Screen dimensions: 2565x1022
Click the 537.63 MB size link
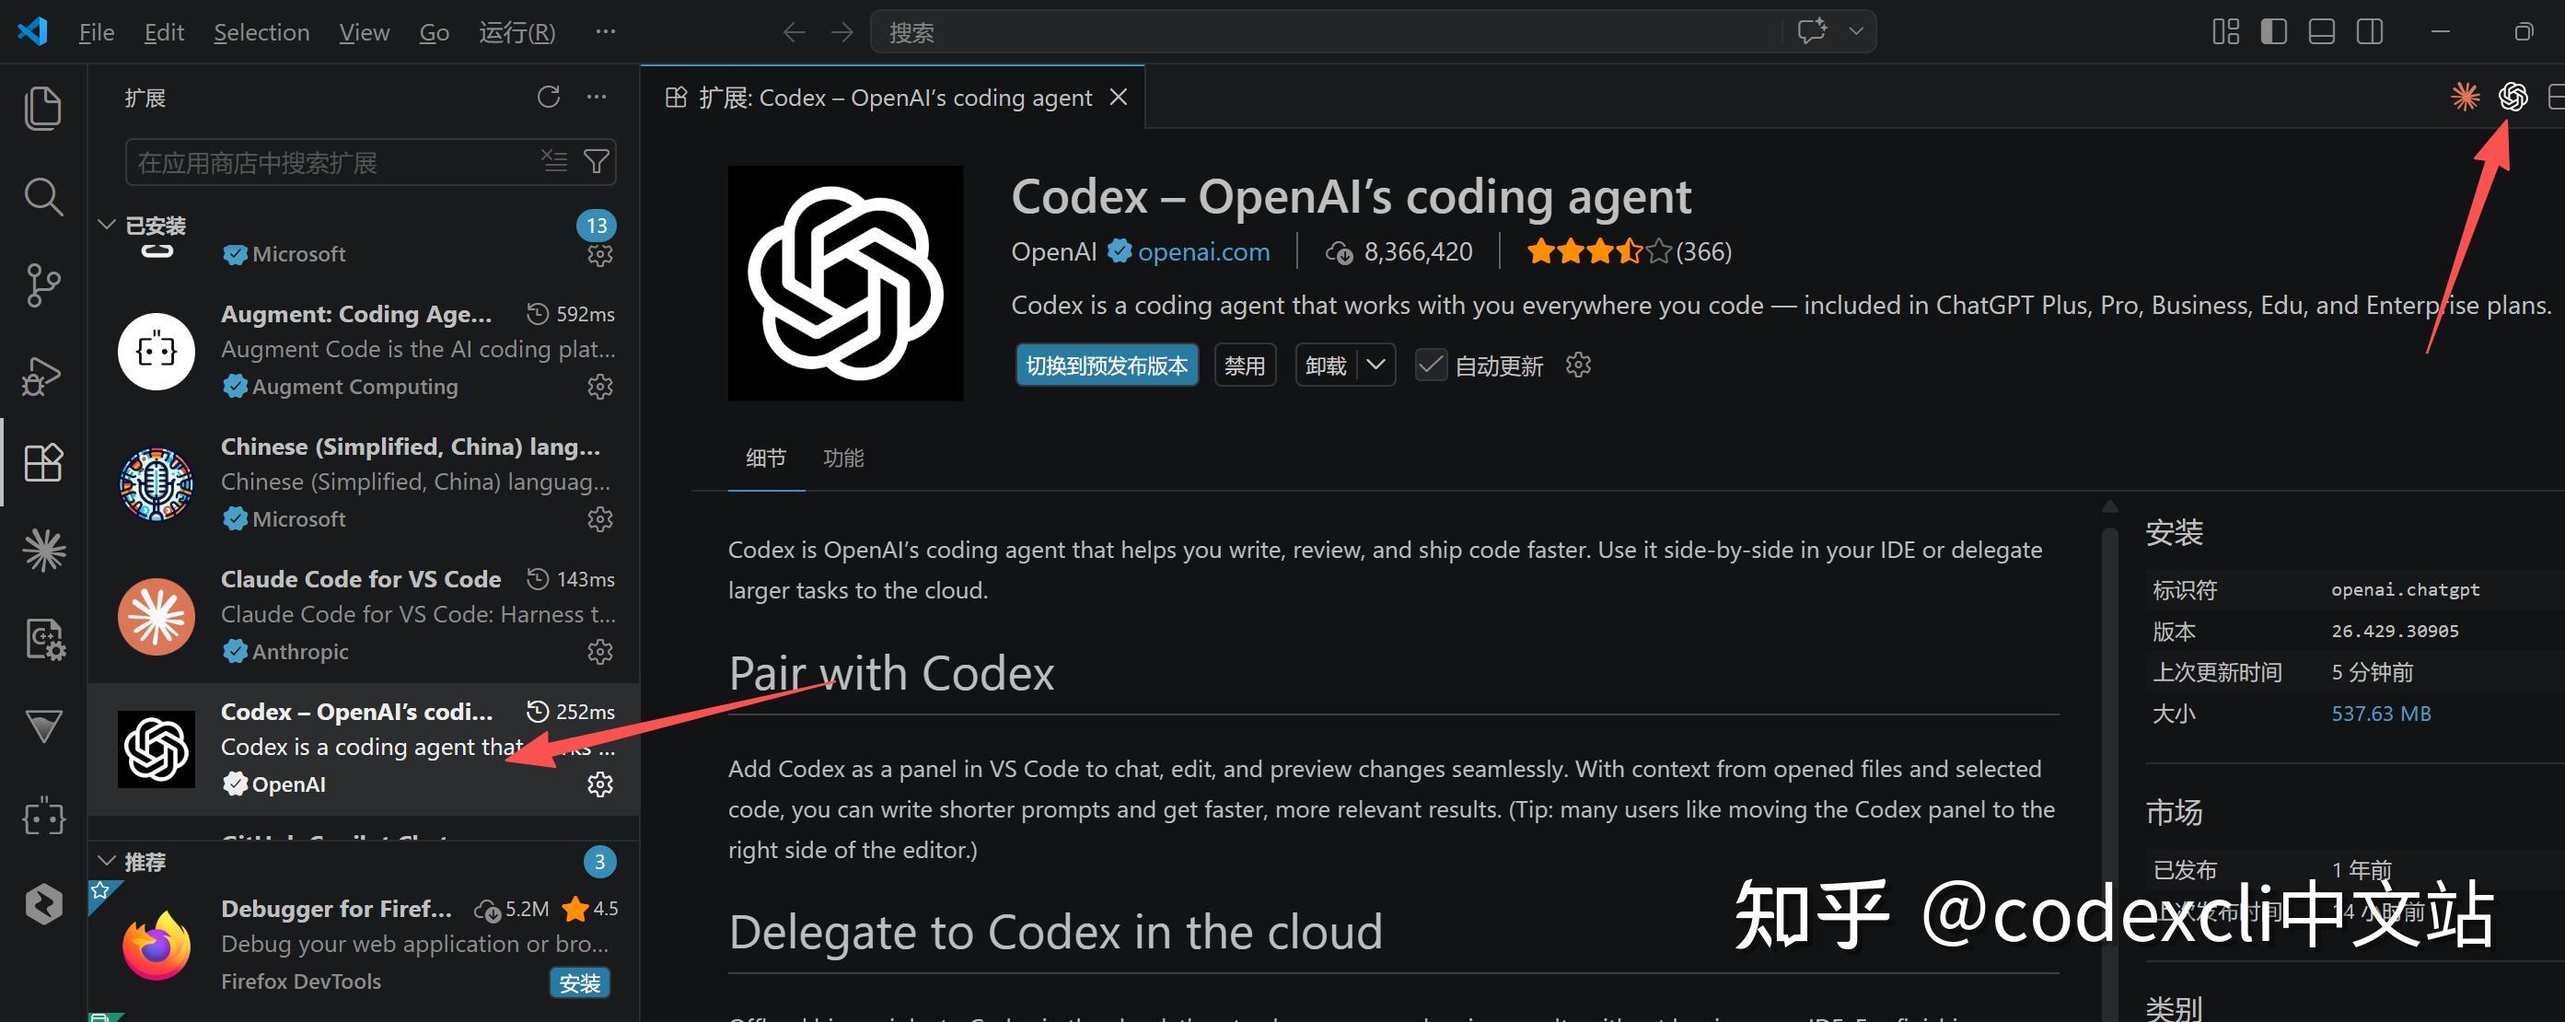click(x=2381, y=714)
